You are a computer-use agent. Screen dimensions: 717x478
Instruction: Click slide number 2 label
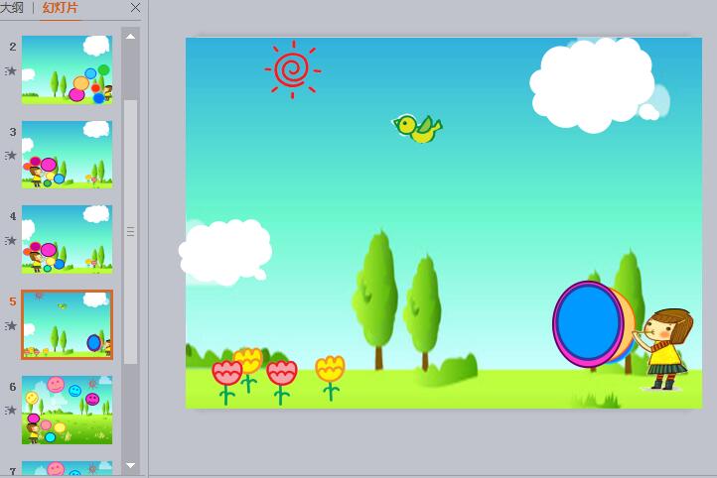[13, 47]
